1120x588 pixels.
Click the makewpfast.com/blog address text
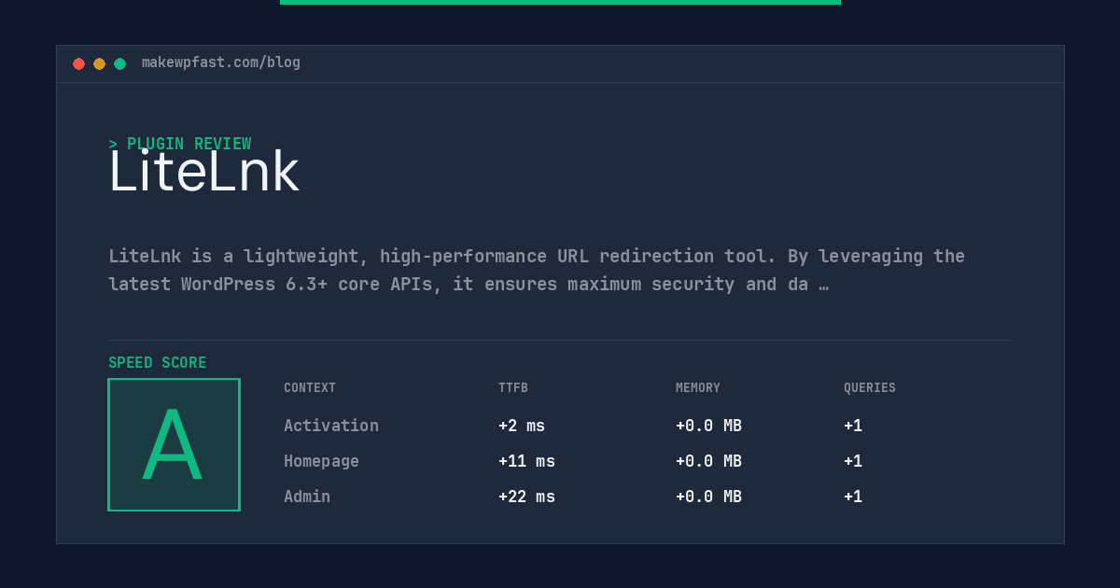(x=221, y=63)
